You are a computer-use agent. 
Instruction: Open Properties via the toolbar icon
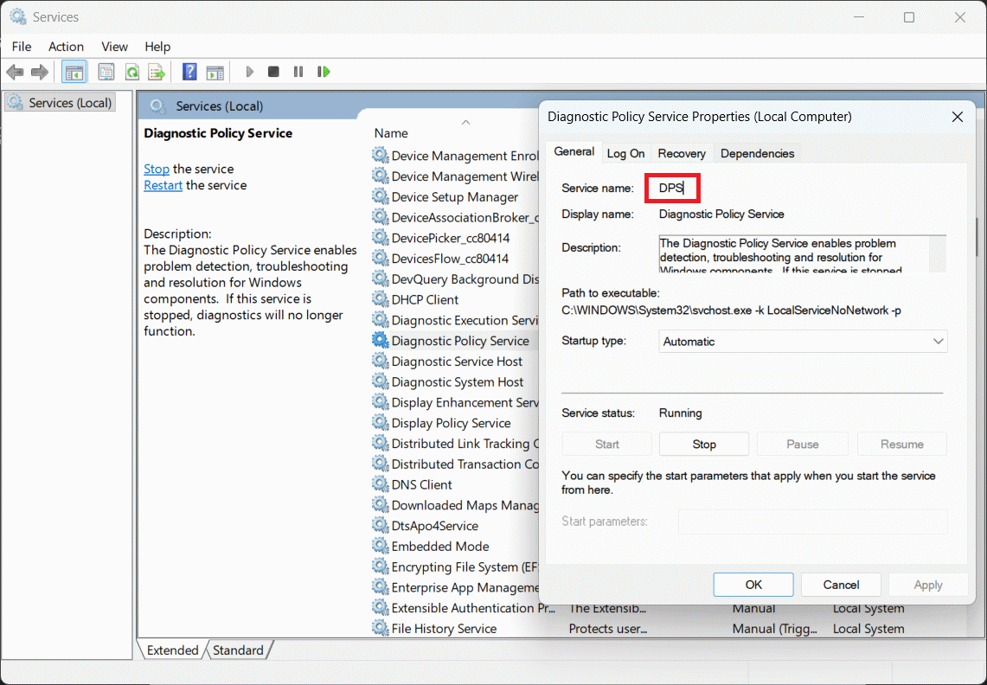point(106,72)
